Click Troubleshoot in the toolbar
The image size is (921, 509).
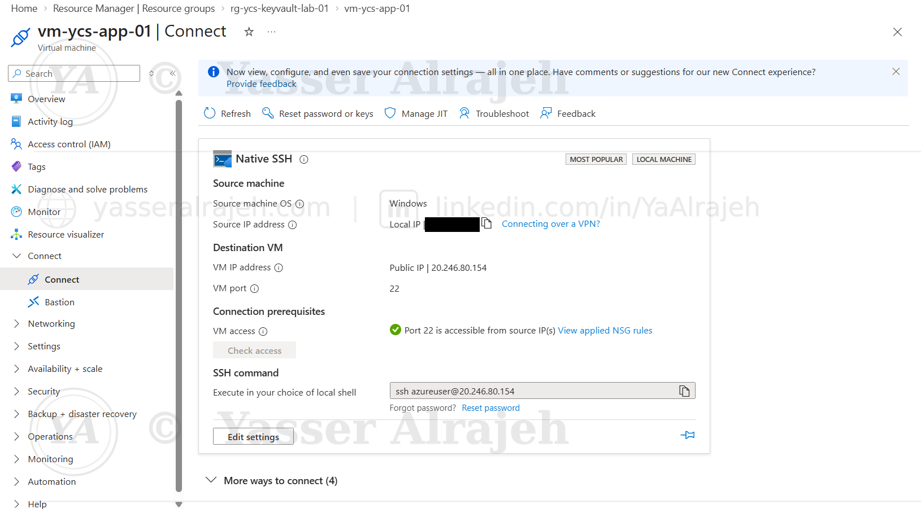coord(494,113)
